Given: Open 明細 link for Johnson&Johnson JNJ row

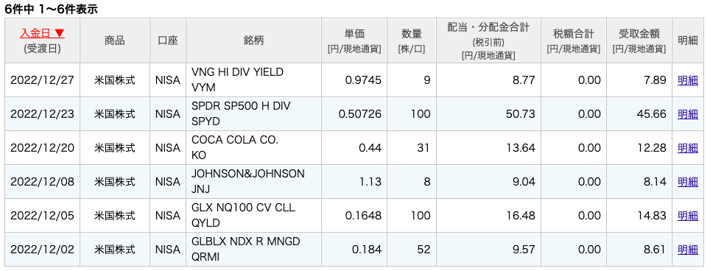Looking at the screenshot, I should (x=687, y=182).
